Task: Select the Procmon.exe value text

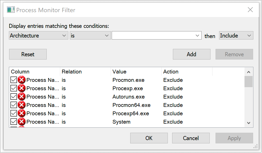Action: click(x=128, y=80)
